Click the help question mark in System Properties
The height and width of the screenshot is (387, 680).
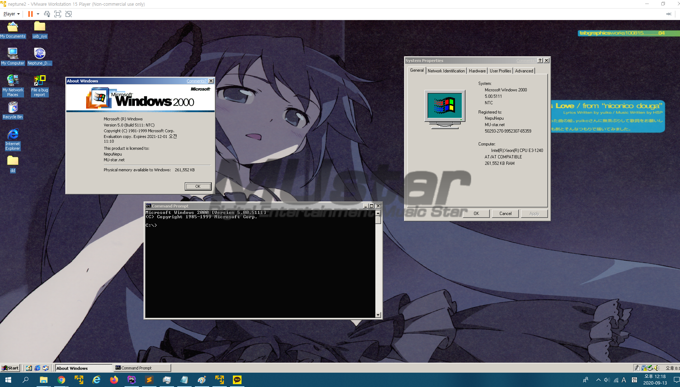click(540, 61)
